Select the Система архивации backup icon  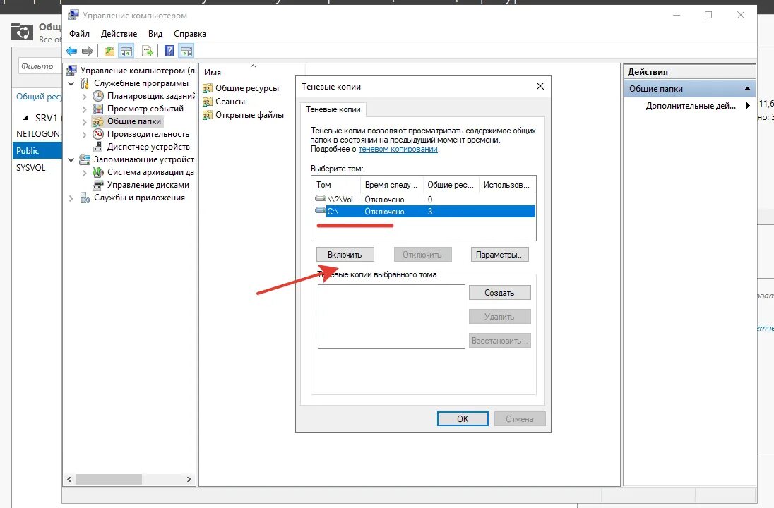pyautogui.click(x=98, y=172)
